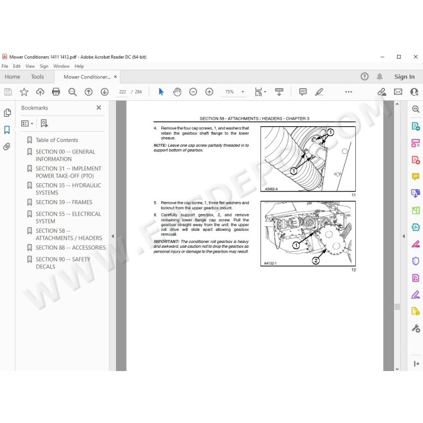Click the upload to cloud icon
The width and height of the screenshot is (423, 423).
[x=40, y=92]
